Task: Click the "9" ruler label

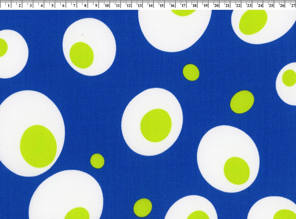Action: point(96,6)
